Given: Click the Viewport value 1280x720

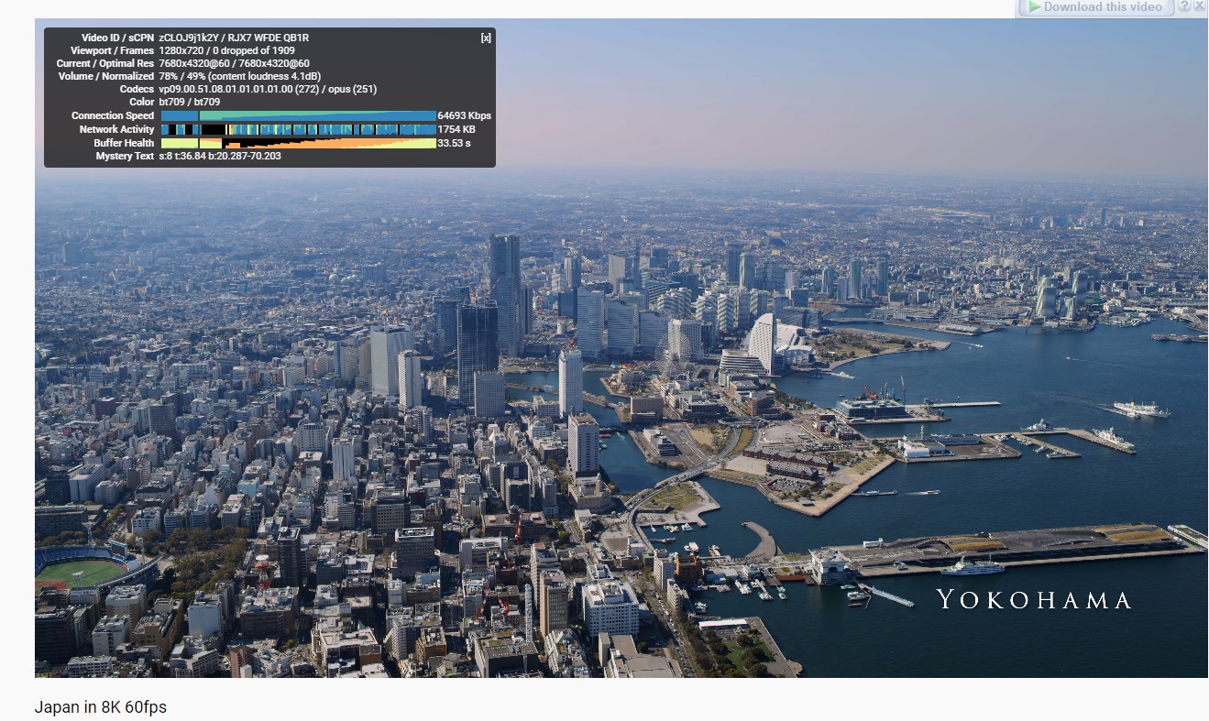Looking at the screenshot, I should [181, 50].
